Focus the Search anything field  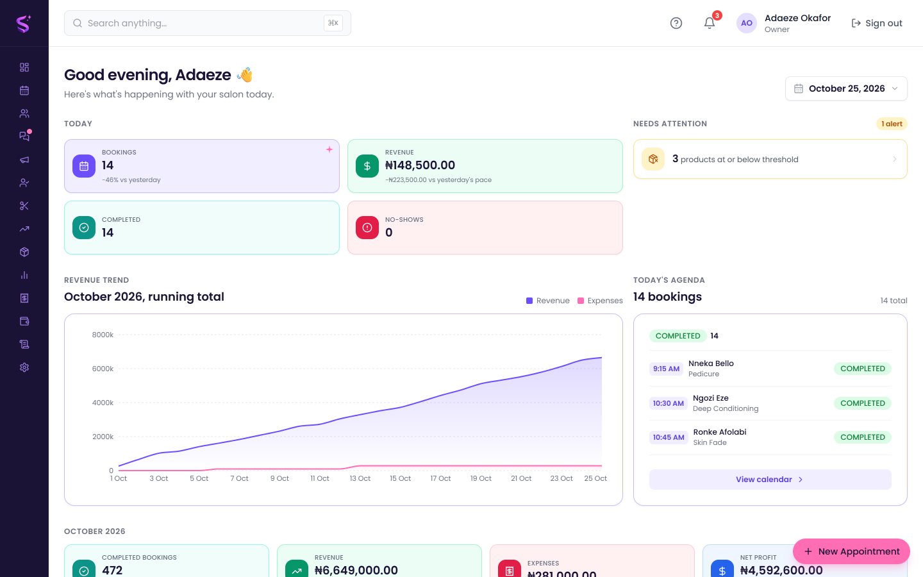pyautogui.click(x=208, y=23)
